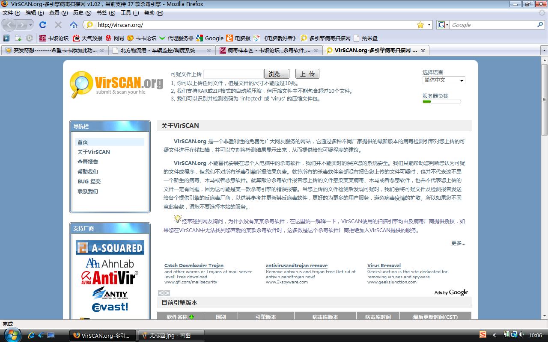Image resolution: width=548 pixels, height=342 pixels.
Task: Open the 代理服务器 bookmark
Action: click(176, 38)
